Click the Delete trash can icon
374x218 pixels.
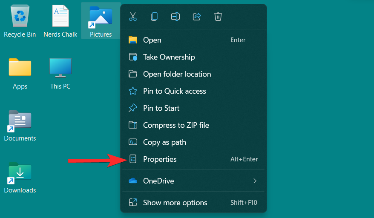point(218,17)
